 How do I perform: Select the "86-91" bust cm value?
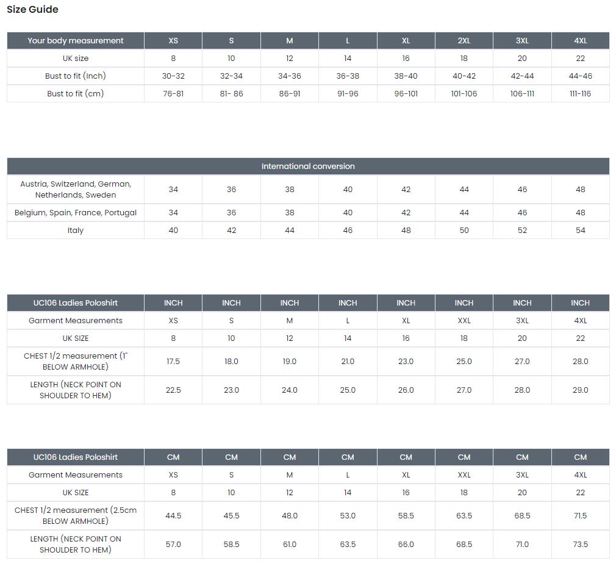tap(290, 93)
